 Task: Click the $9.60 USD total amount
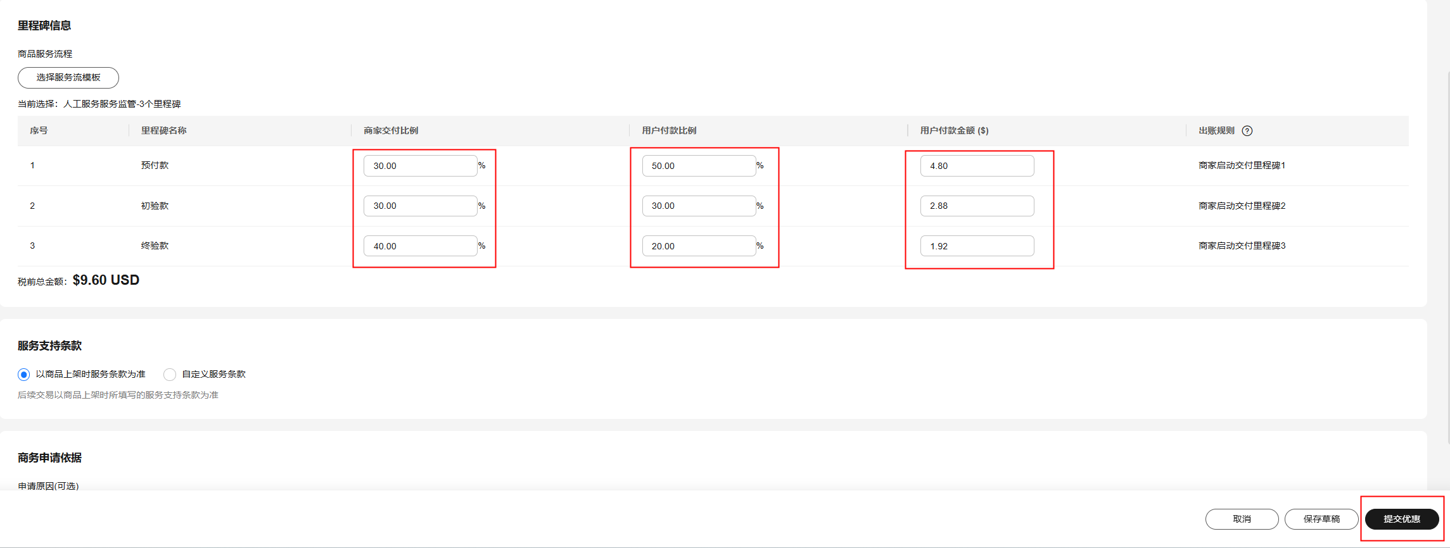pyautogui.click(x=106, y=280)
